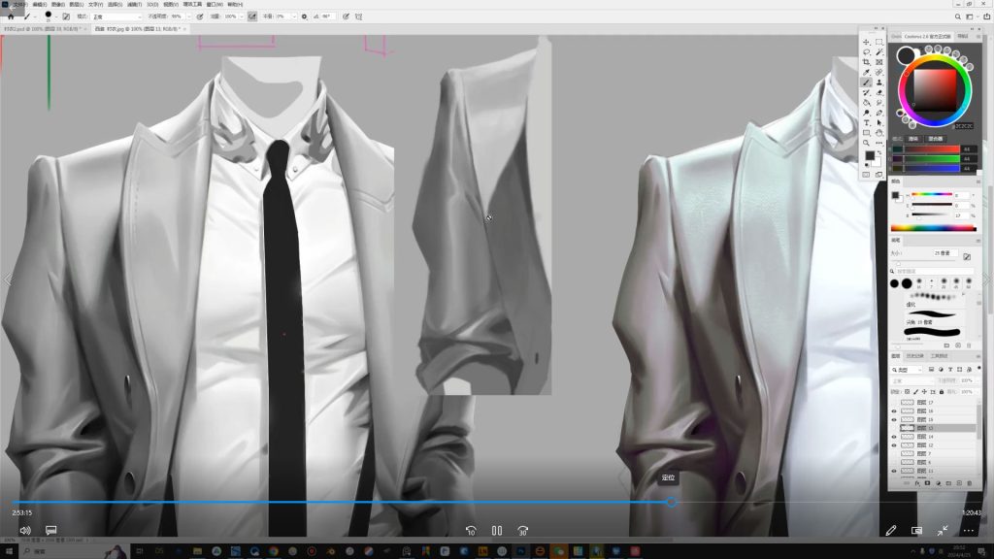994x559 pixels.
Task: Select the Magic Wand tool
Action: point(878,51)
